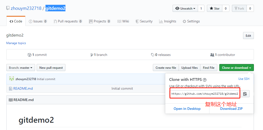Click the New pull request button
Screen dimensions: 263x130
click(51, 68)
